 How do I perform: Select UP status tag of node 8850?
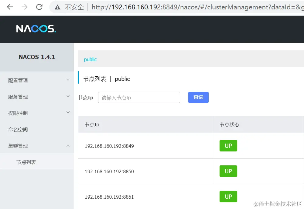pyautogui.click(x=228, y=171)
